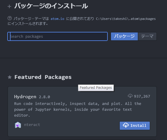This screenshot has width=167, height=140.
Task: Click the question mark help icon
Action: pyautogui.click(x=10, y=18)
